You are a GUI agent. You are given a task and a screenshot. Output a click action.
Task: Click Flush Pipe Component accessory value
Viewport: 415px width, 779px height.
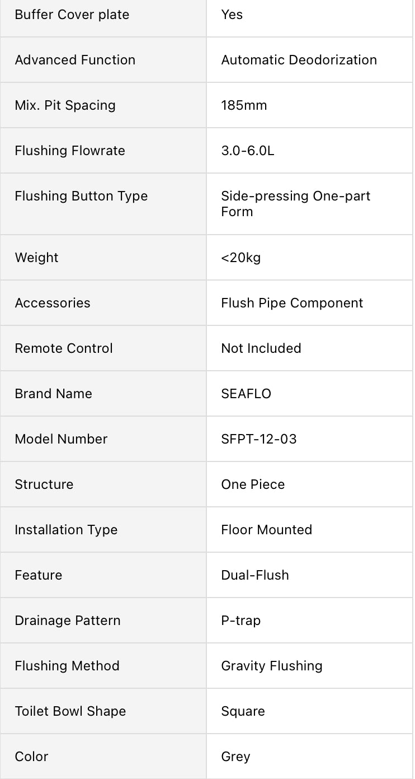(292, 303)
